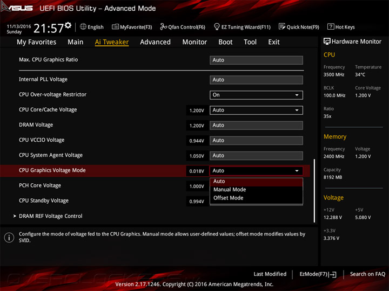The height and width of the screenshot is (291, 389).
Task: Select the CPU Graphics Voltage Mode row label
Action: click(52, 170)
